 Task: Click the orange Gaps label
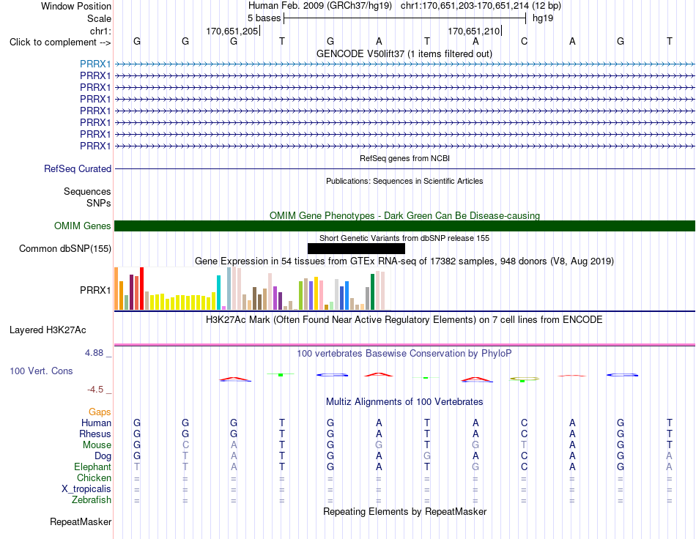coord(100,412)
